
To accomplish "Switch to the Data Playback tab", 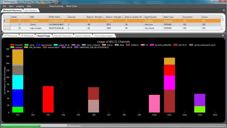I will pos(31,10).
